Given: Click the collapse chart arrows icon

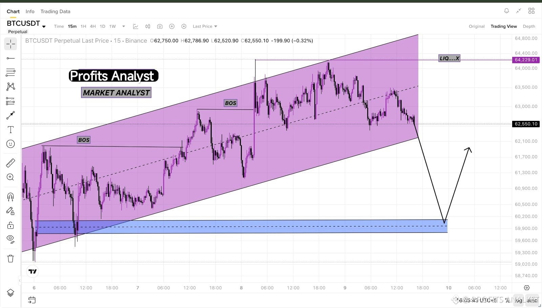Looking at the screenshot, I should (x=519, y=11).
